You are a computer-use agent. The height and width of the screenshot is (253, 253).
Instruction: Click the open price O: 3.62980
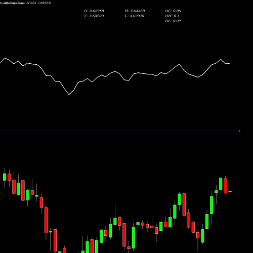(94, 11)
